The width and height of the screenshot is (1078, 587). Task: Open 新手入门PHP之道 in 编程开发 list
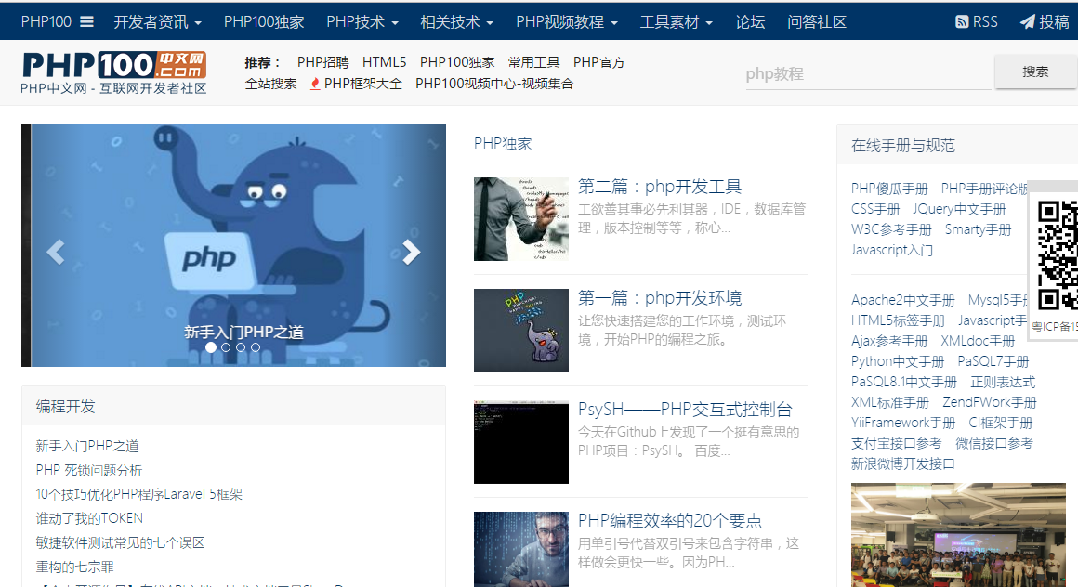87,446
